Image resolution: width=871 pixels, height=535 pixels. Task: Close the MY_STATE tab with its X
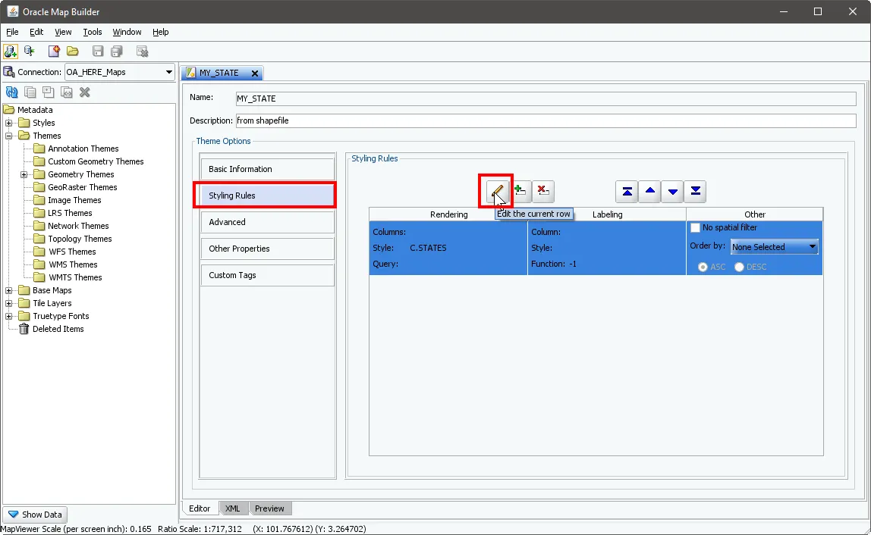(x=255, y=74)
